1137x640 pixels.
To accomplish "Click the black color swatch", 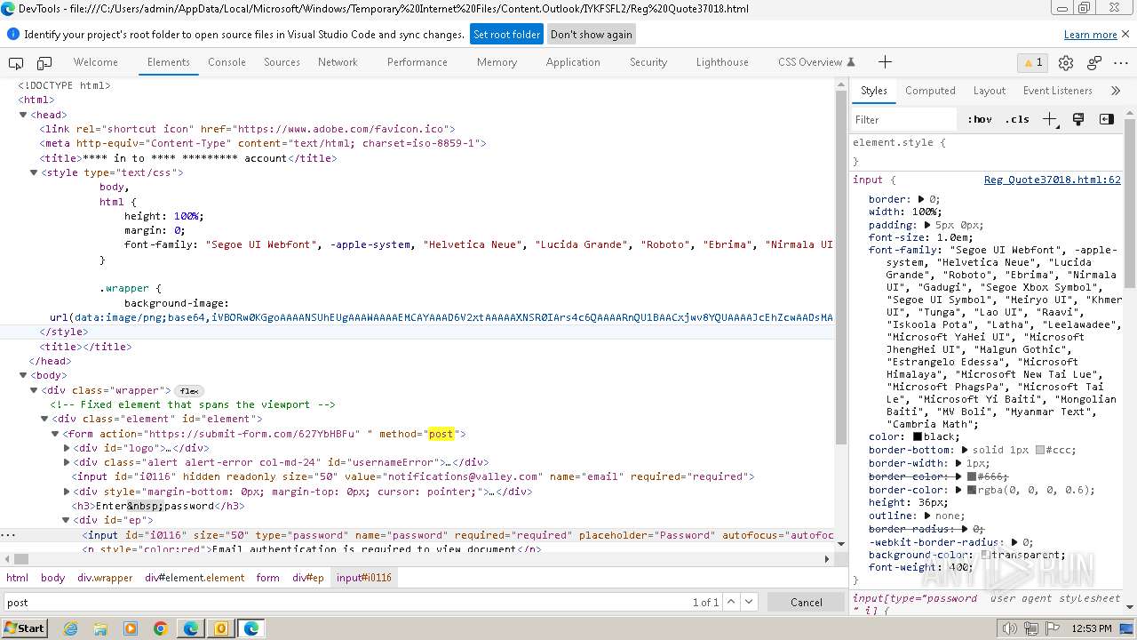I will click(x=918, y=436).
